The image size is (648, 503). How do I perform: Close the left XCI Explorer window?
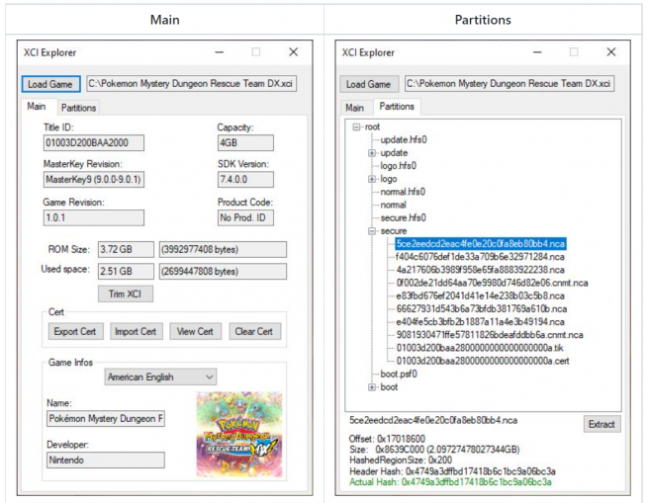[x=294, y=52]
